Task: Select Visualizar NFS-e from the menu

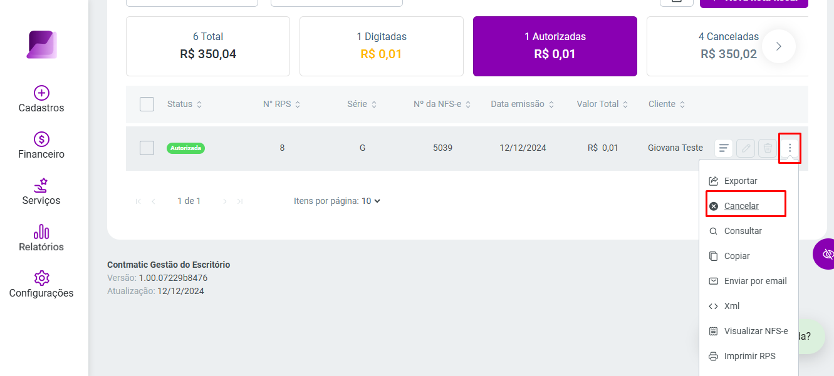Action: (749, 331)
